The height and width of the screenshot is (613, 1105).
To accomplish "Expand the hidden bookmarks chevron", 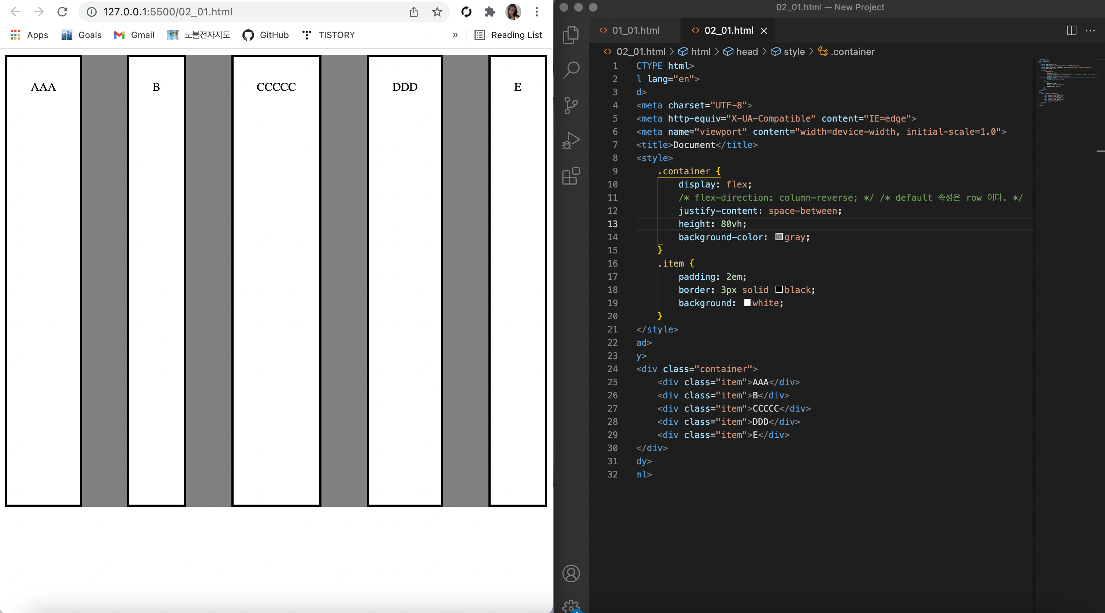I will pyautogui.click(x=455, y=35).
